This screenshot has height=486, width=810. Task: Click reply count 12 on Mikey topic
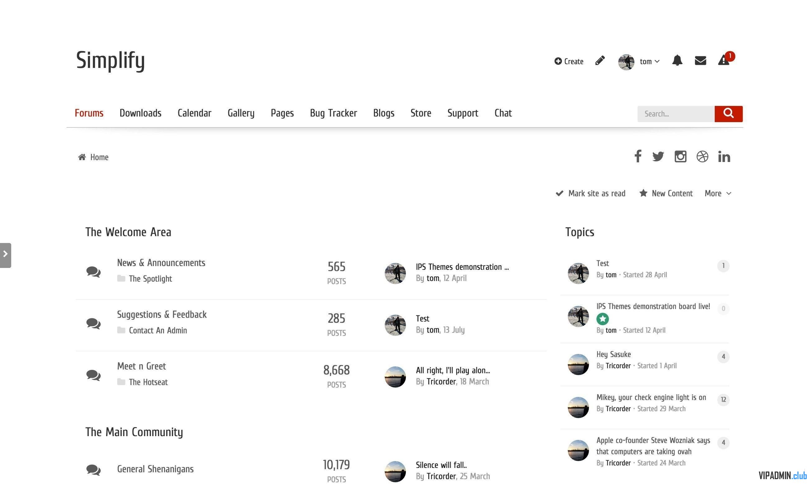pos(723,399)
